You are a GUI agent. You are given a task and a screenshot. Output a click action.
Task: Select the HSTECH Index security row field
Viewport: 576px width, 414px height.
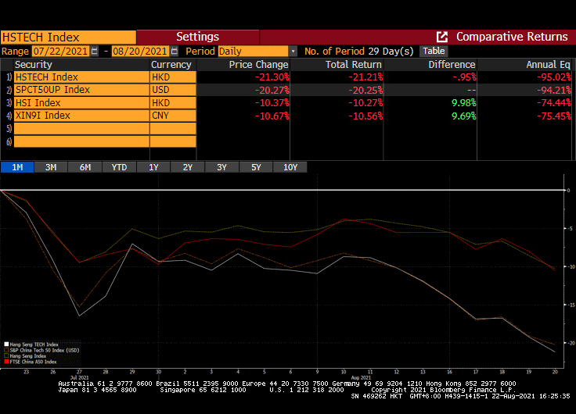click(81, 77)
